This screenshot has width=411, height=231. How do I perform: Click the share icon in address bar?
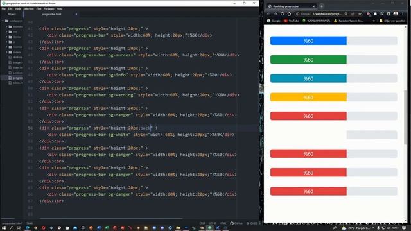[353, 14]
